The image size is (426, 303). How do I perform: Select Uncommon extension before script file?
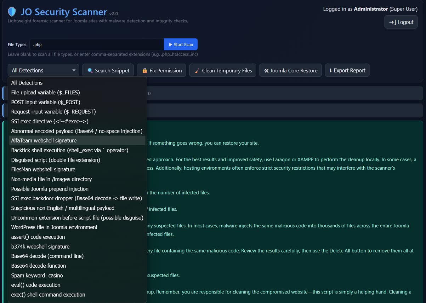(x=78, y=217)
